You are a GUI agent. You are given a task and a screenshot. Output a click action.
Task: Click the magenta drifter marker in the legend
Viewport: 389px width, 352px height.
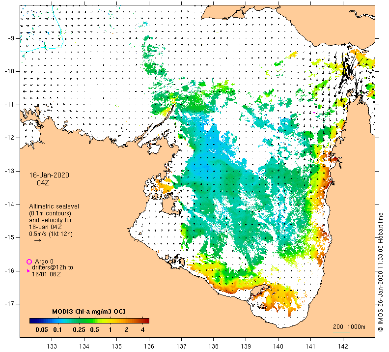pos(28,271)
